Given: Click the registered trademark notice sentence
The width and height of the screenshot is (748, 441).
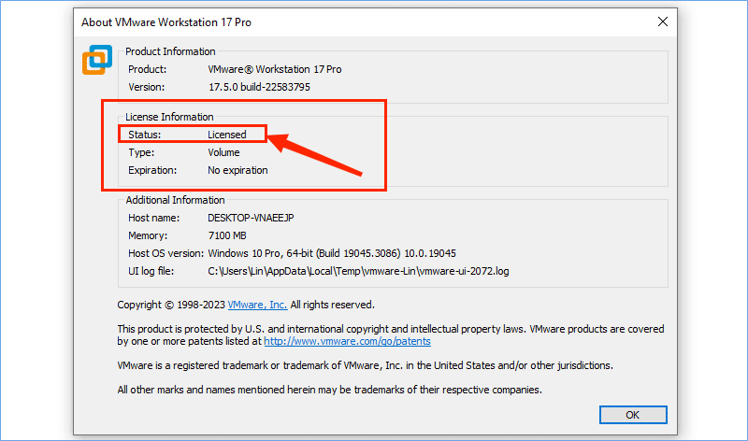Looking at the screenshot, I should 365,365.
